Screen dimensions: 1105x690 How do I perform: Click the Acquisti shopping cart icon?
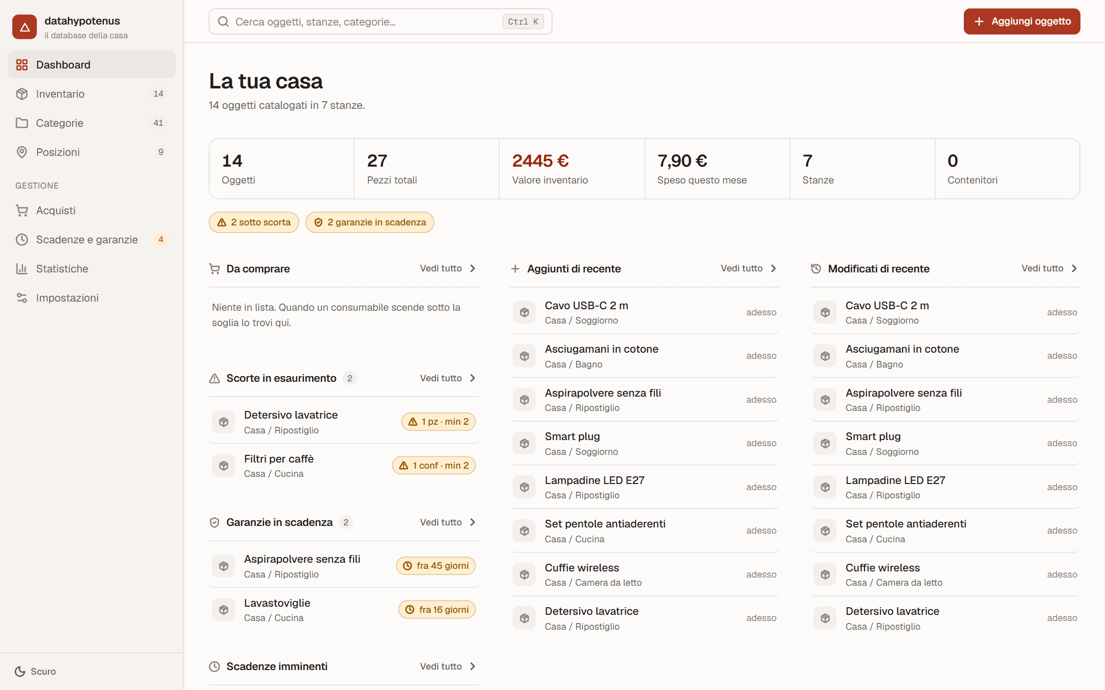coord(21,211)
